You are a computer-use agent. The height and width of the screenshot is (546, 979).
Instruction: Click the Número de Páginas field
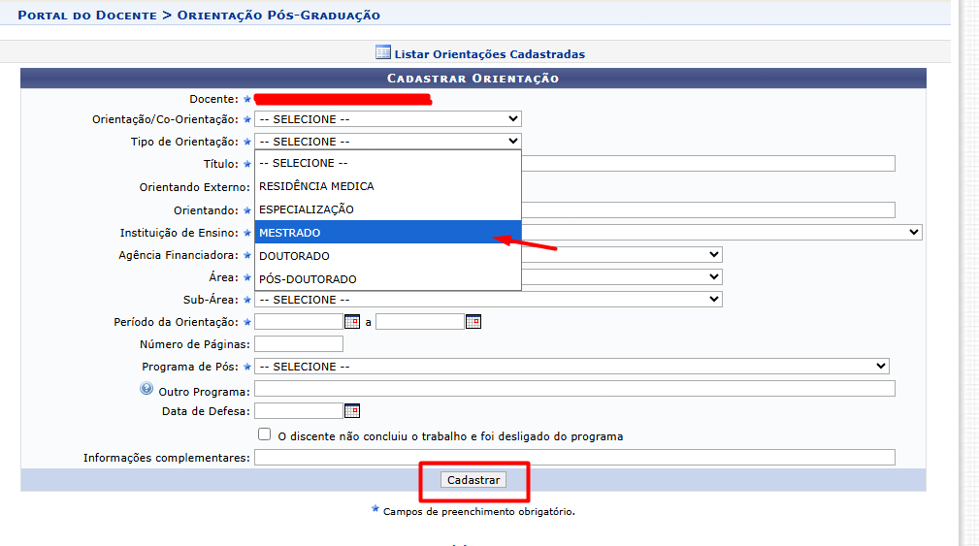click(x=299, y=344)
